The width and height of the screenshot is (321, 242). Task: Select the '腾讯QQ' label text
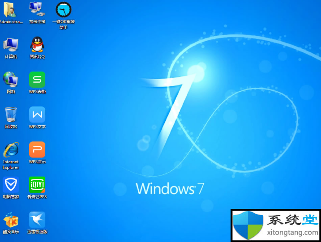(x=37, y=57)
